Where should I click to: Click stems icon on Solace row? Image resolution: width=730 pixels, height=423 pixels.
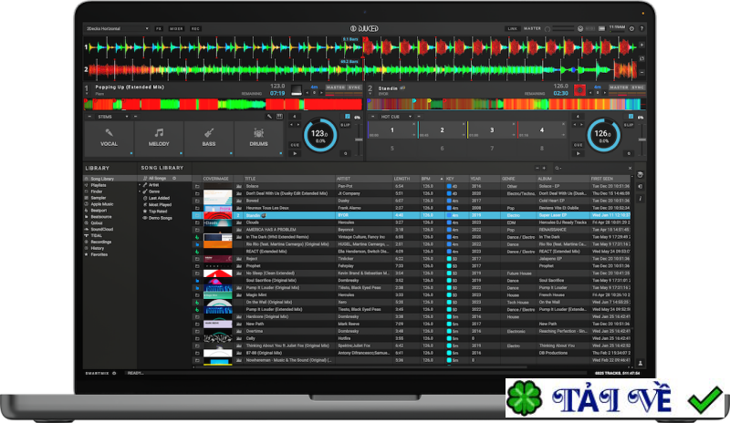pos(239,186)
